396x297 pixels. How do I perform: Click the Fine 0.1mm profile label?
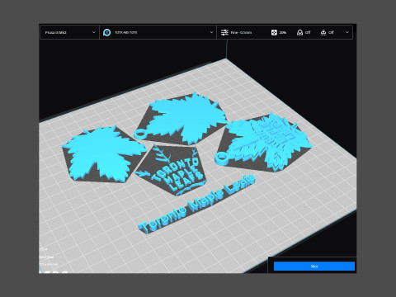(x=241, y=32)
